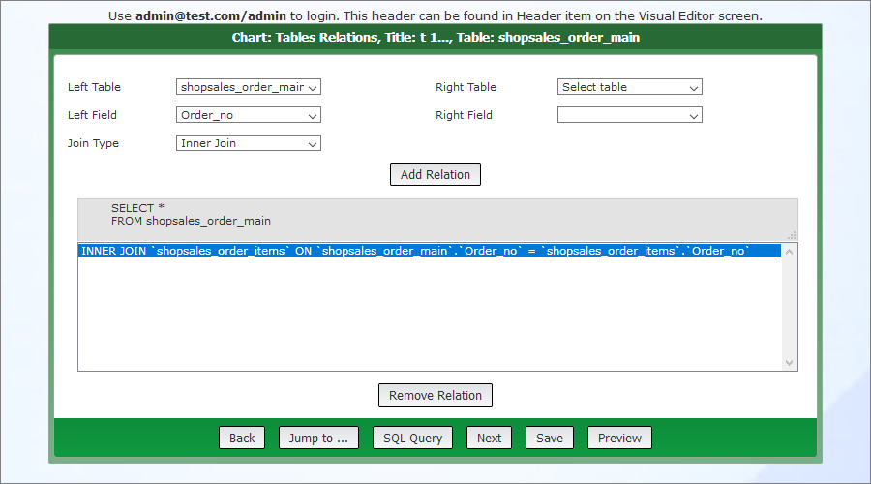871x484 pixels.
Task: View the SQL Query screen
Action: coord(412,438)
